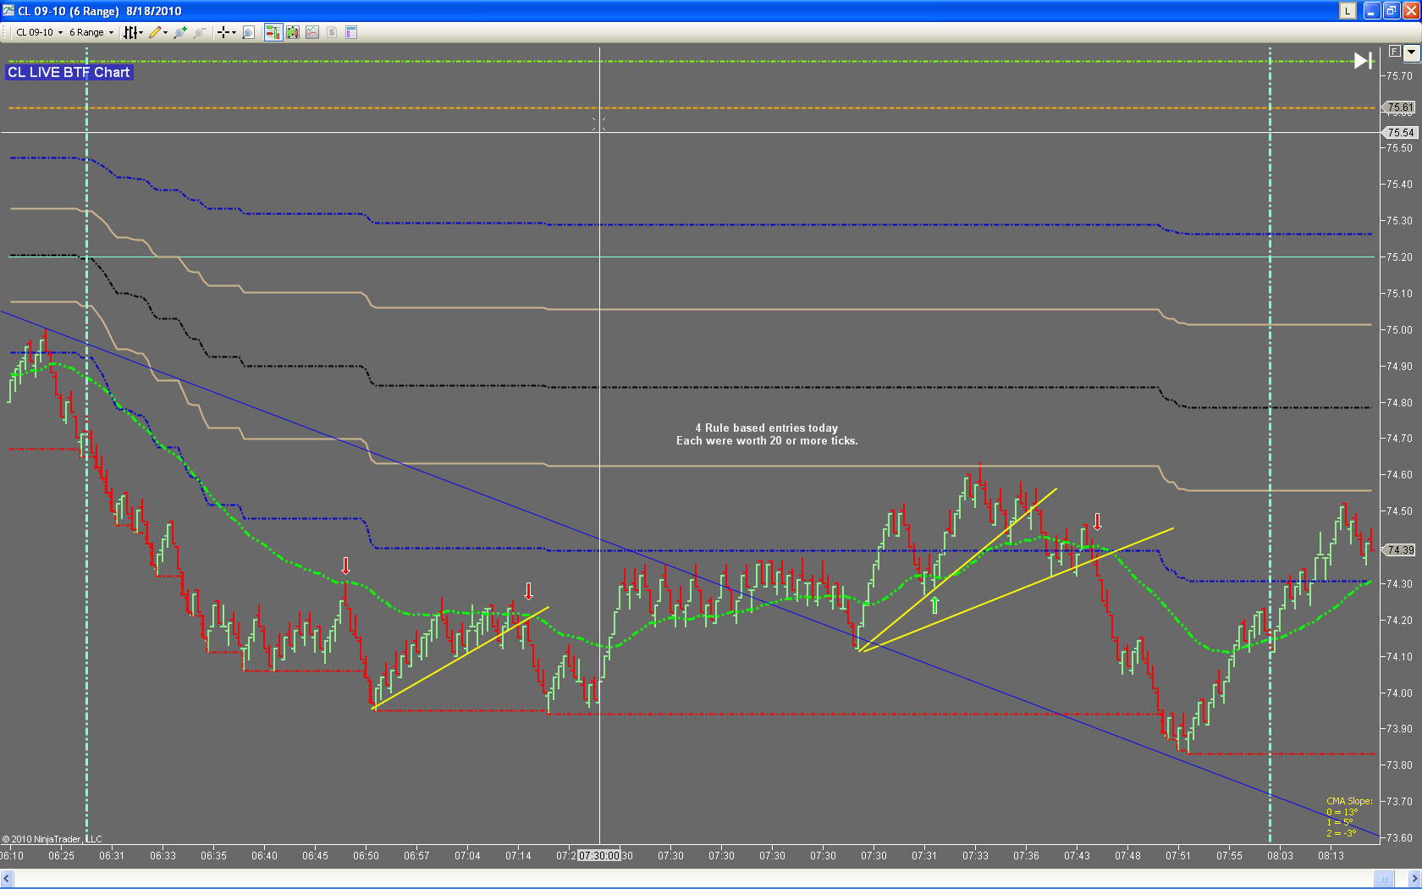Click the 07:30:00 crosshair time label
Screen dimensions: 1422x889
click(599, 856)
